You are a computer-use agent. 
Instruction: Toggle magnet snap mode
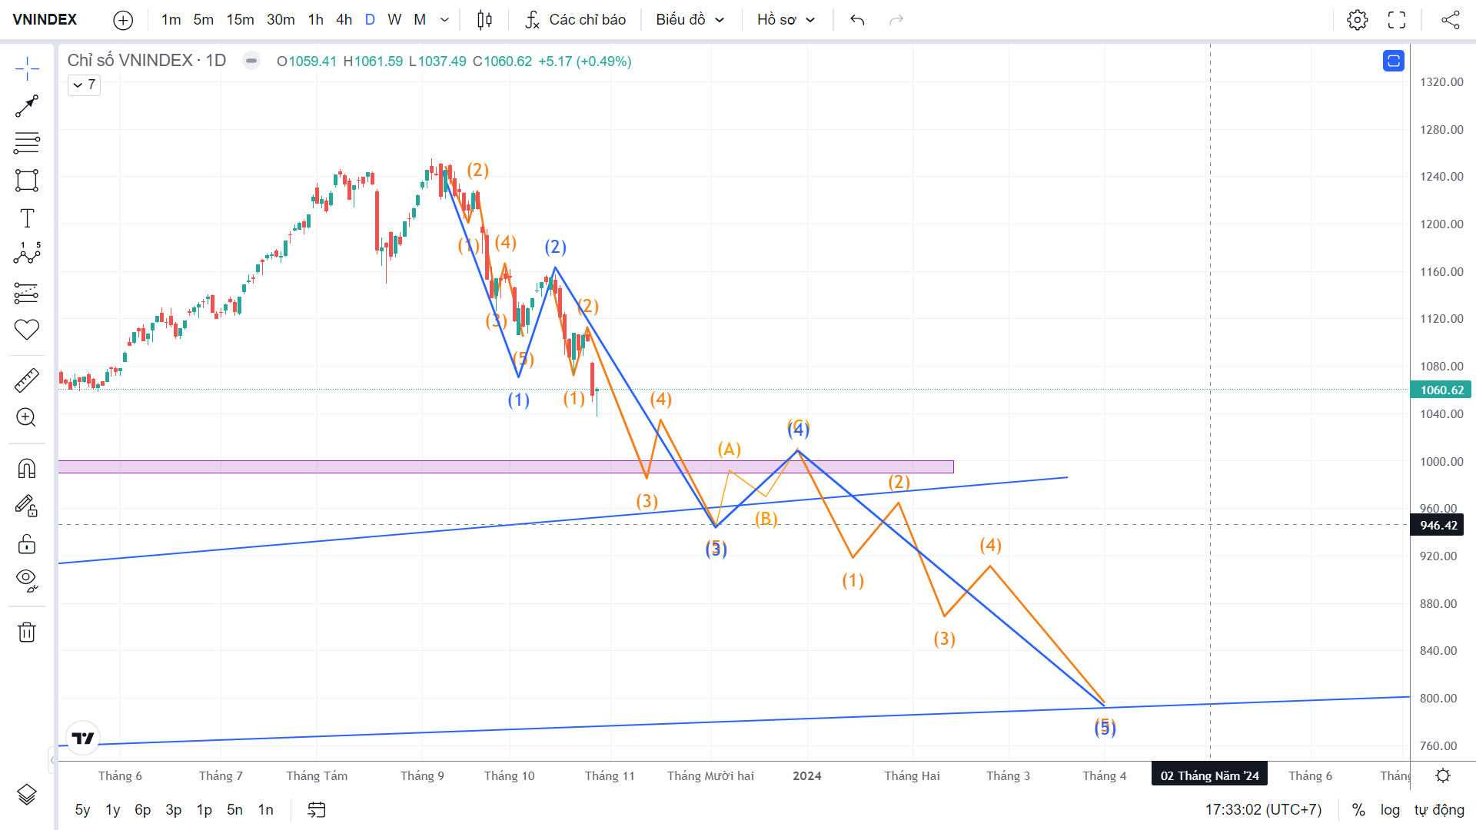click(x=27, y=468)
